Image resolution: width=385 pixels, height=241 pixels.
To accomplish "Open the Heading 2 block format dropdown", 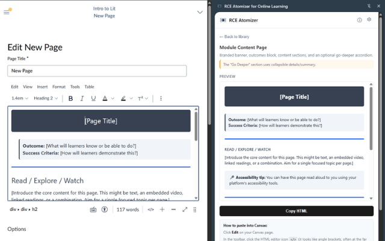I will point(46,98).
